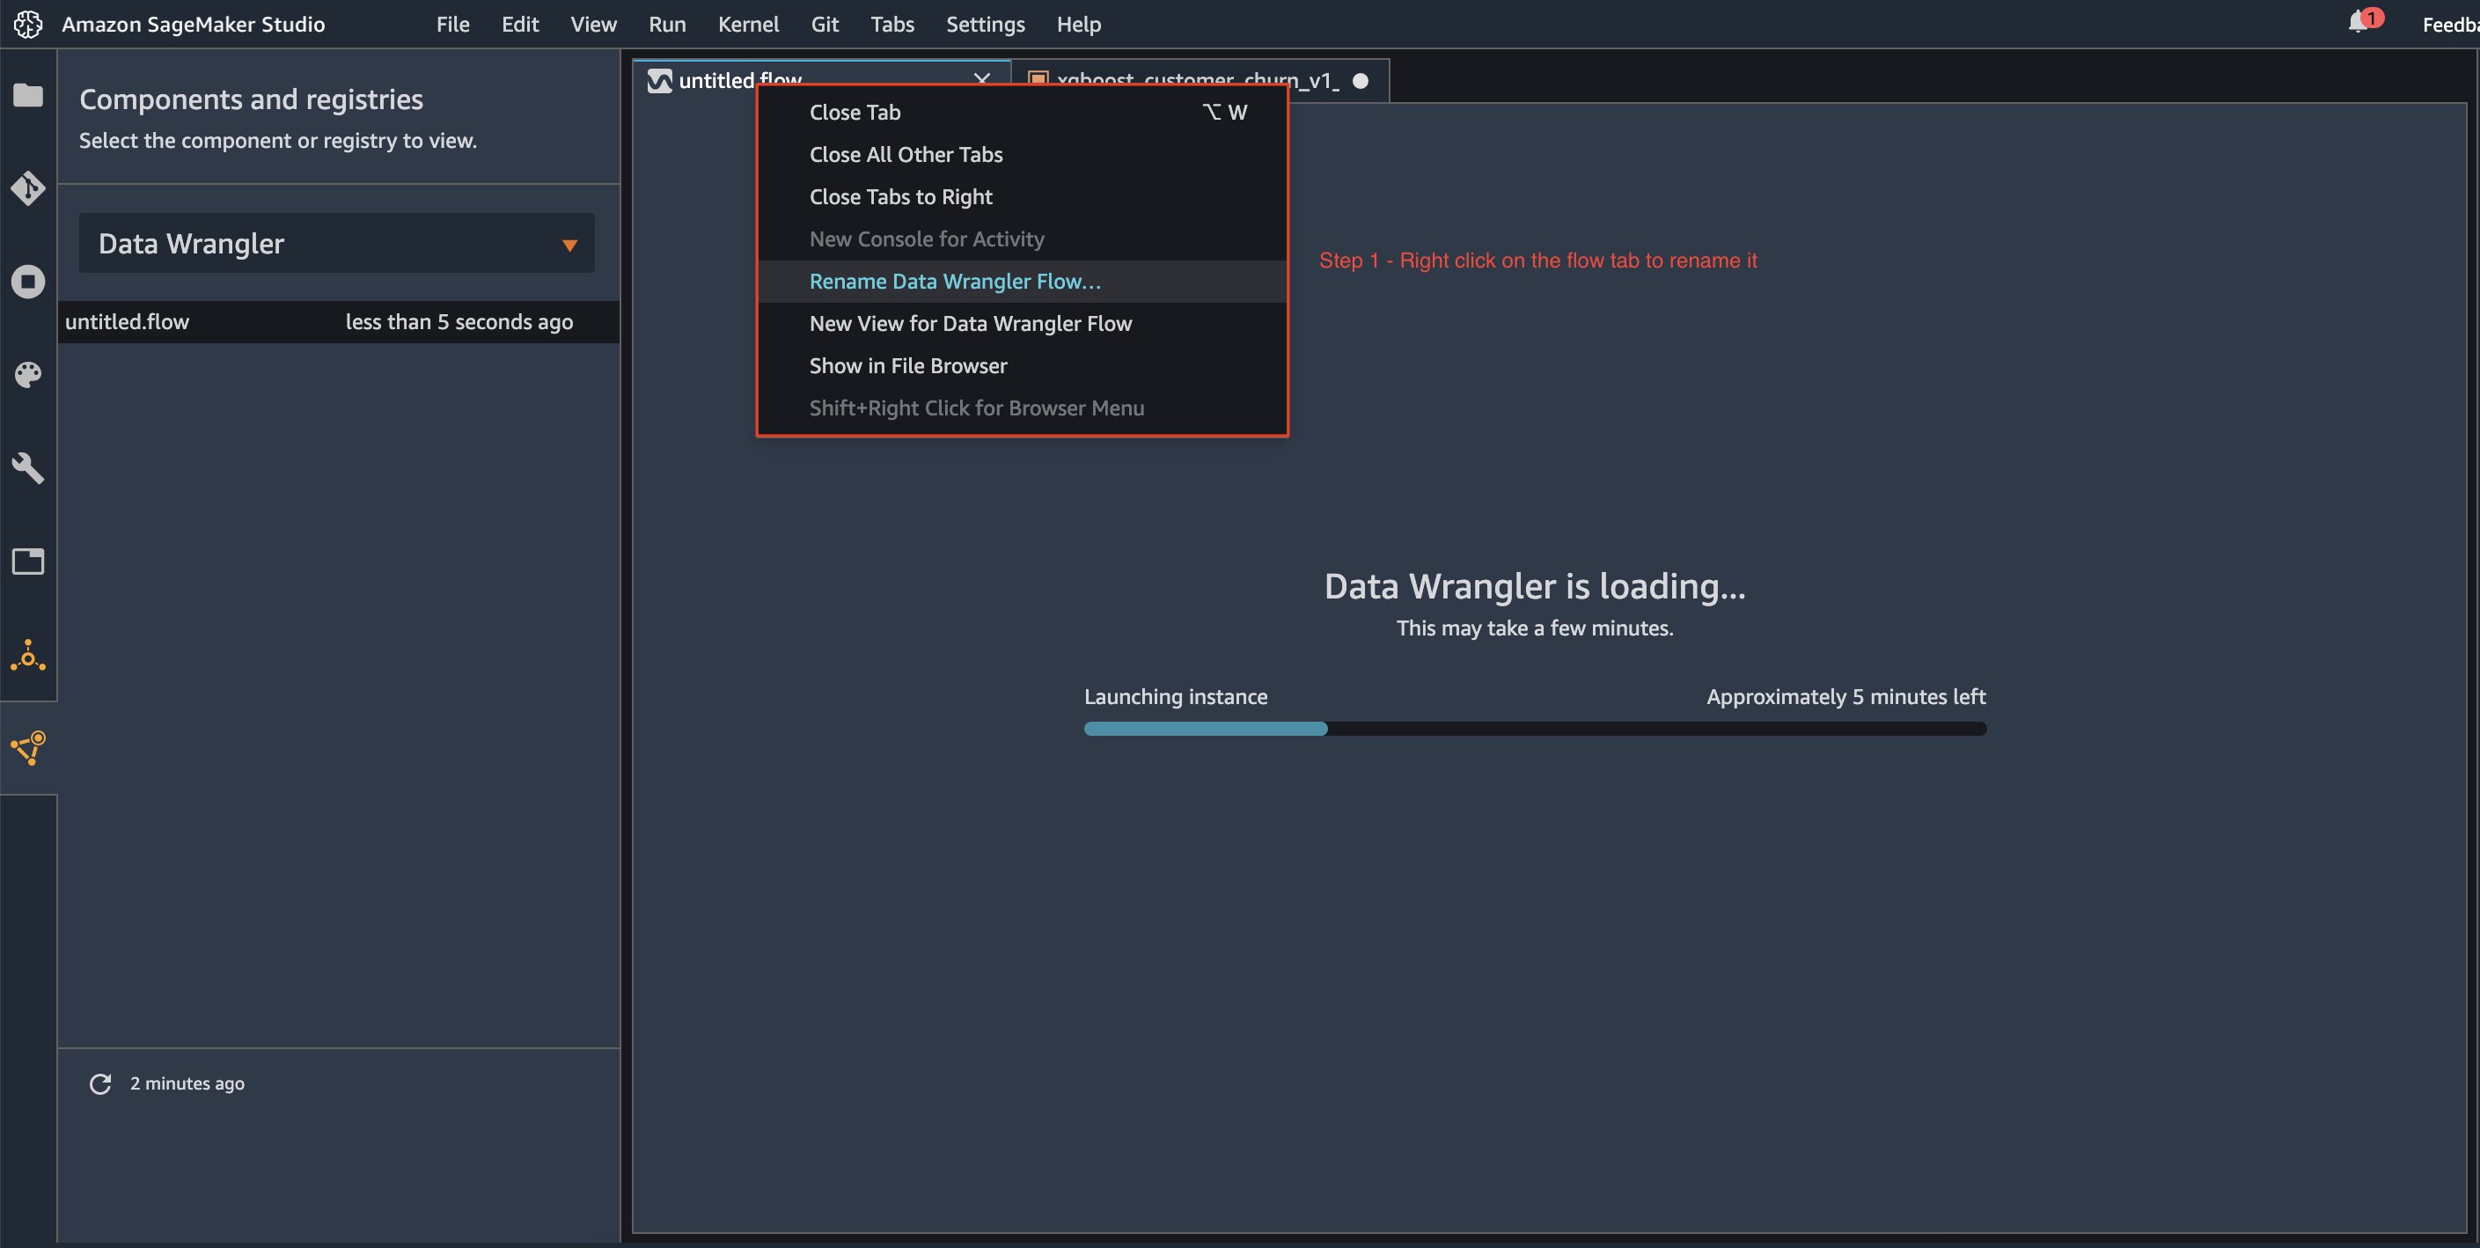Choose Close Tabs to Right
Viewport: 2480px width, 1248px height.
1023,196
